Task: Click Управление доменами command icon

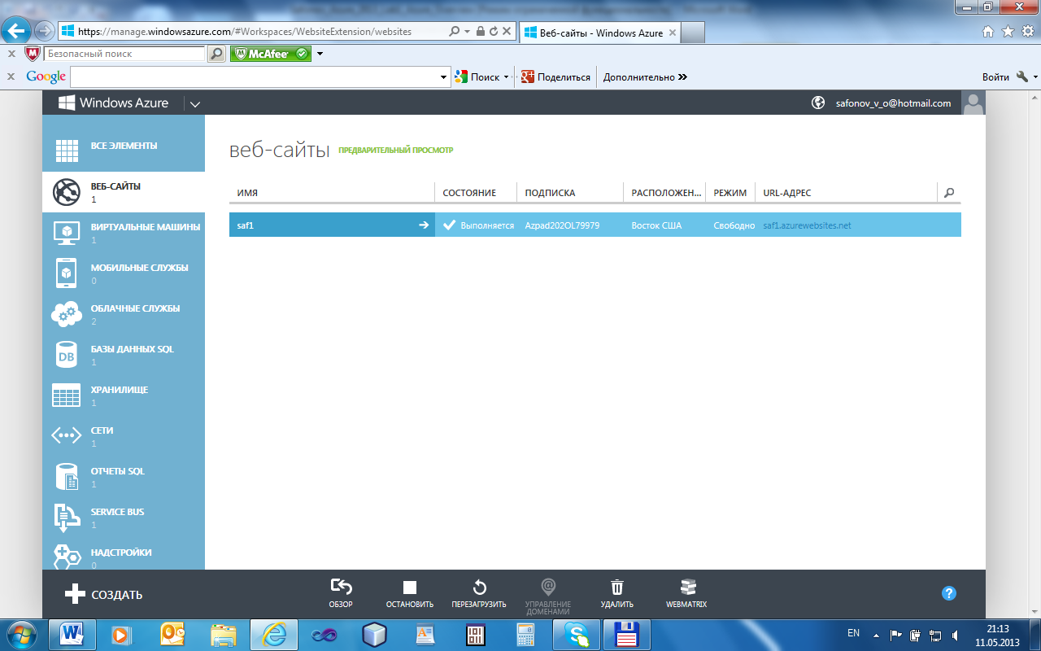Action: point(548,587)
